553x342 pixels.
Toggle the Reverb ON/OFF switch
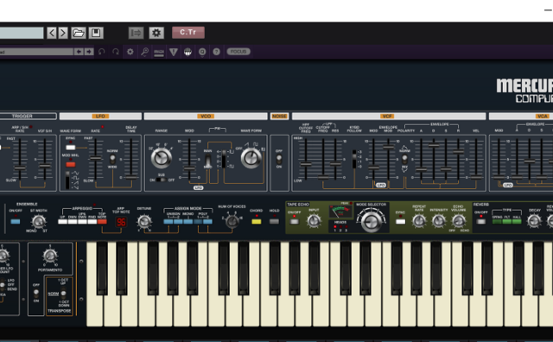[480, 221]
